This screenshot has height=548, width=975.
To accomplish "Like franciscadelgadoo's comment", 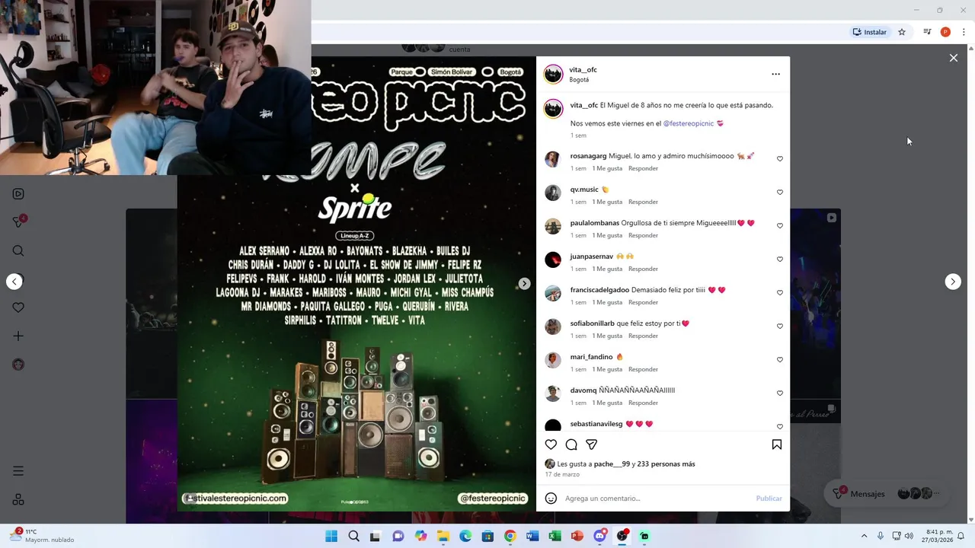I will coord(779,293).
